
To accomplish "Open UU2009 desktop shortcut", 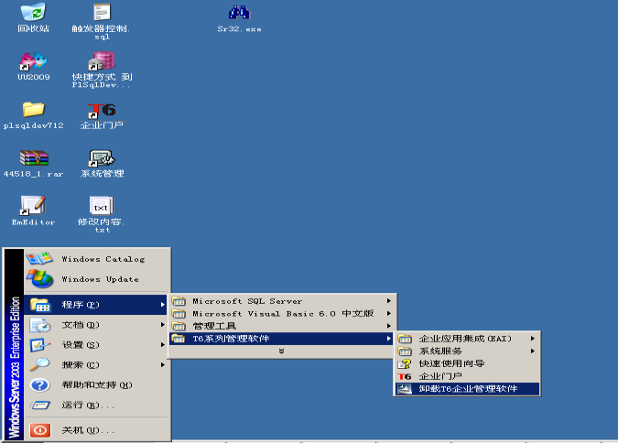I will pos(33,62).
